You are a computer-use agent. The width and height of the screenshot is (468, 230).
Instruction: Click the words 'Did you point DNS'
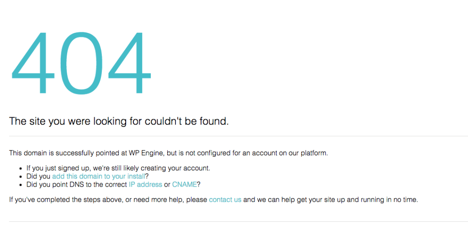51,184
